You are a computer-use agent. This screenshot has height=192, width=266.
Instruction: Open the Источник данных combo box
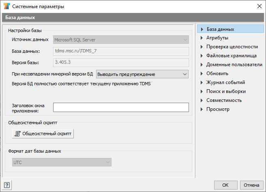[121, 40]
